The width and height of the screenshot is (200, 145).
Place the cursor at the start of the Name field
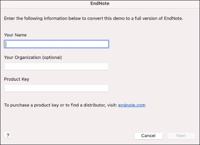coord(6,44)
